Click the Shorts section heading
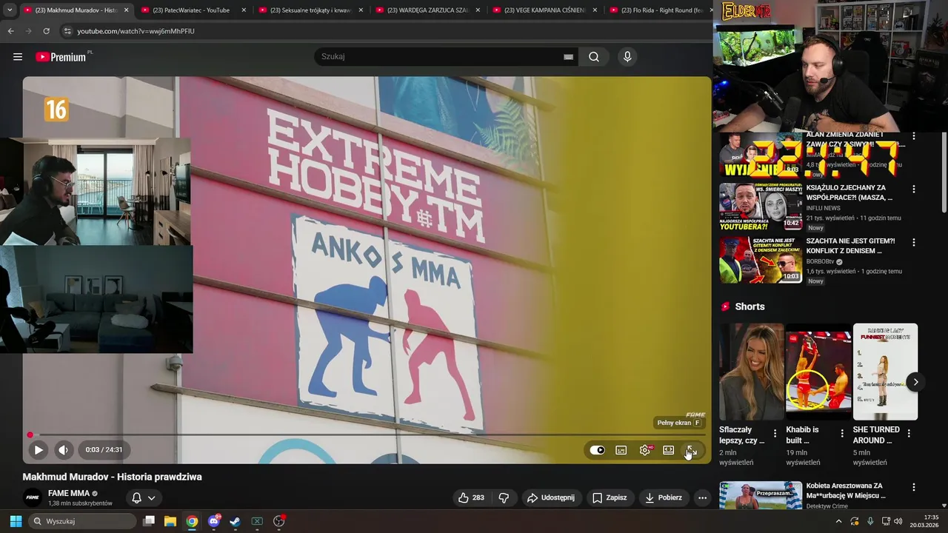The height and width of the screenshot is (533, 948). pyautogui.click(x=750, y=306)
